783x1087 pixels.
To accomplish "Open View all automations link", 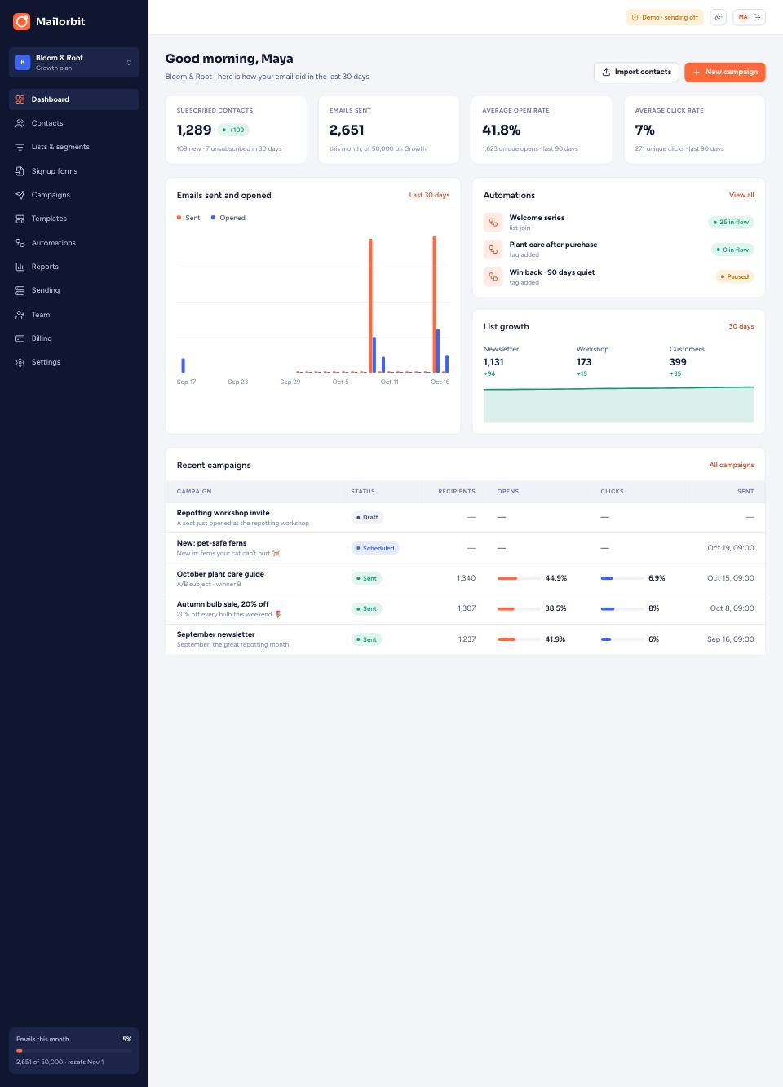I will click(x=741, y=195).
